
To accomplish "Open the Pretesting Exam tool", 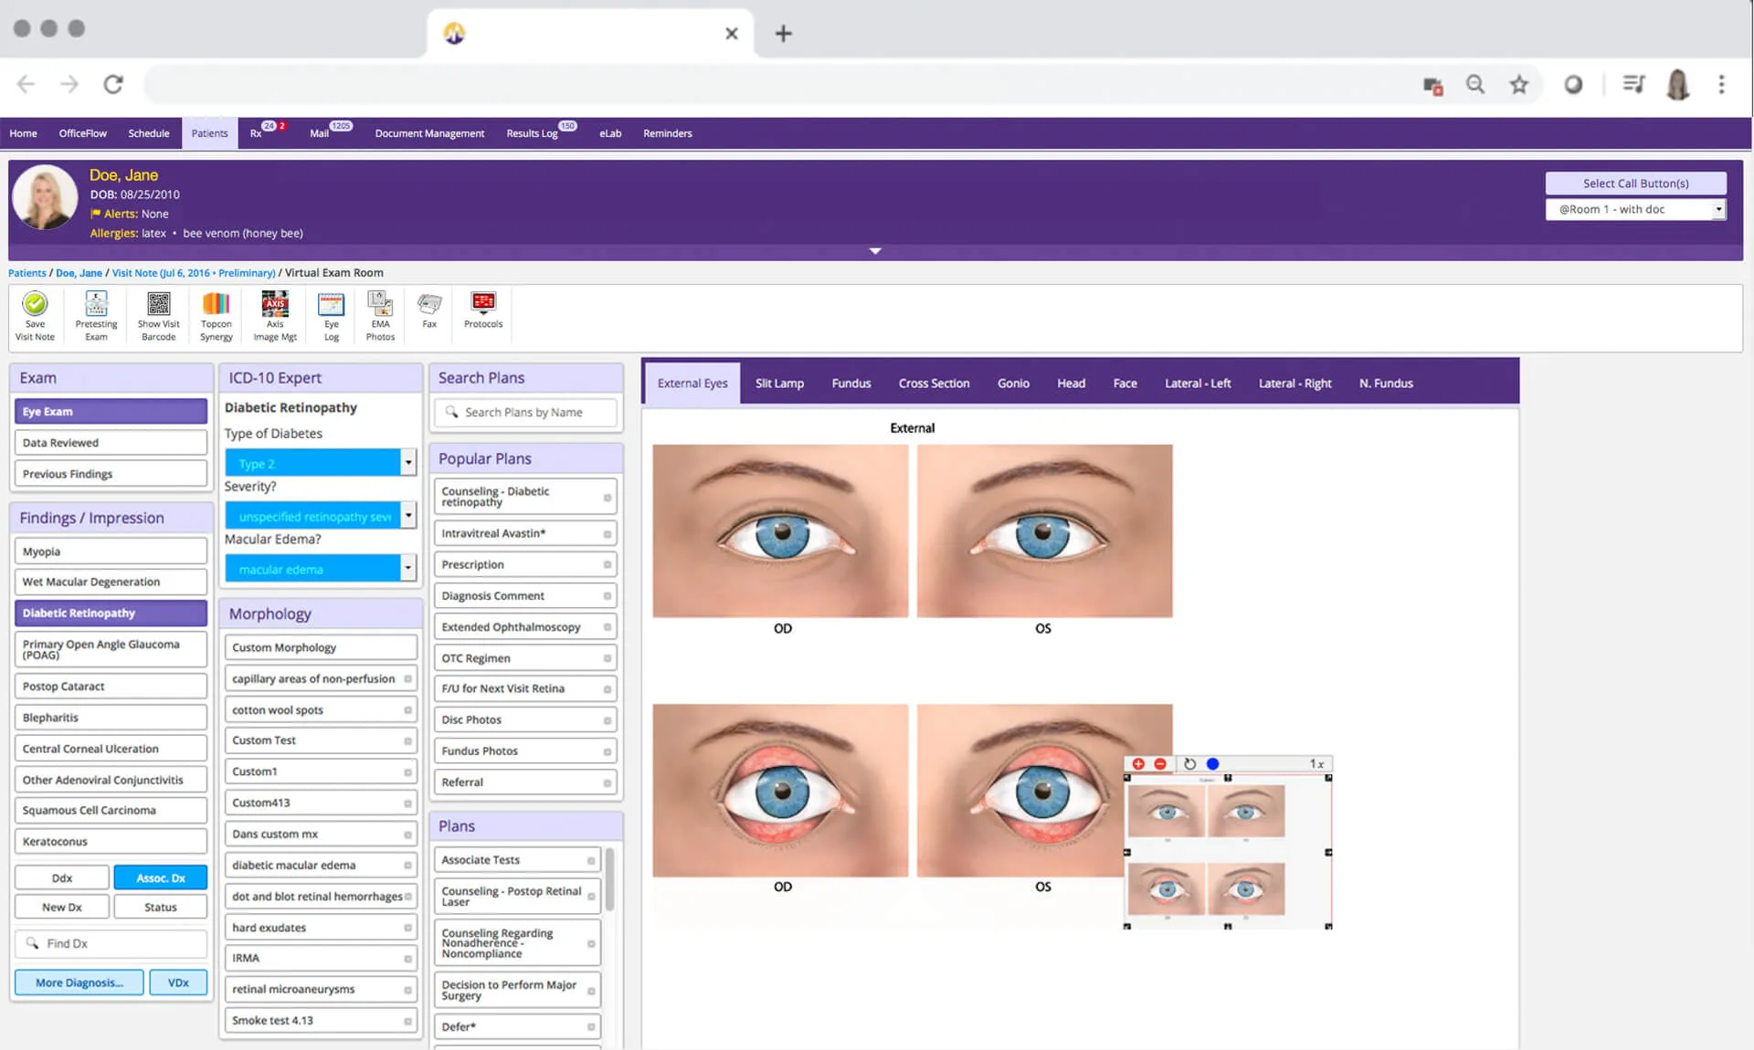I will pos(95,315).
